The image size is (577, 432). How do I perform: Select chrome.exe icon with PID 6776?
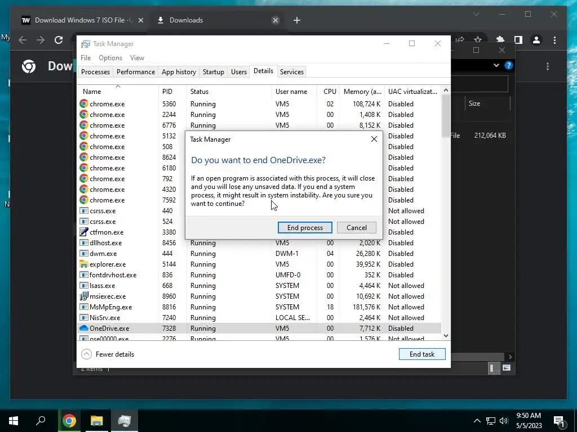tap(84, 125)
